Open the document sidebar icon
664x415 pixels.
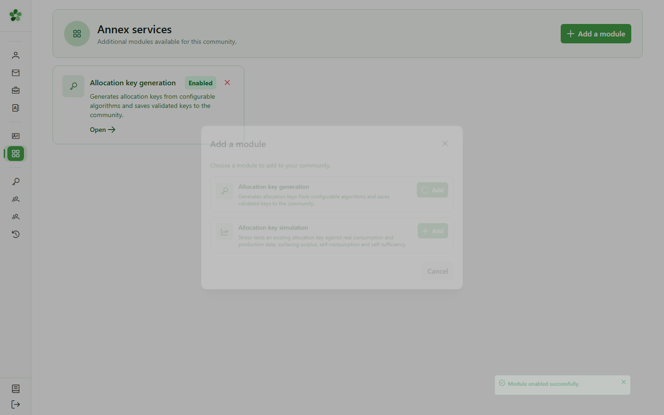16,389
